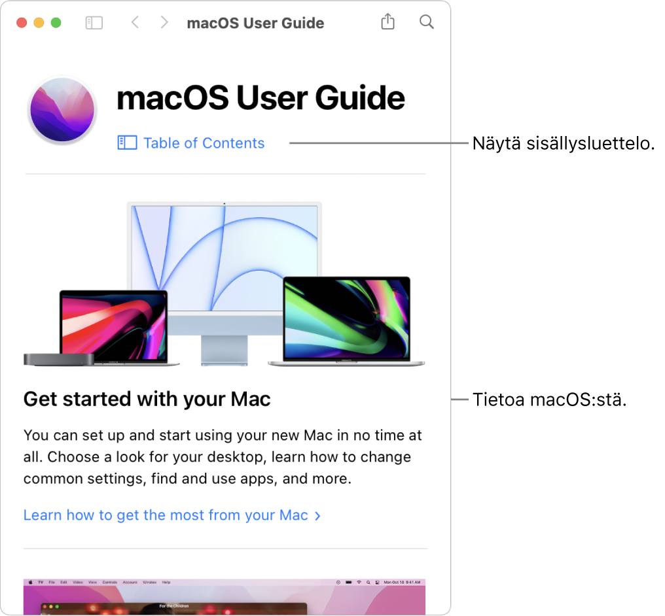
Task: Click the clock in the pictured menu bar
Action: [x=401, y=580]
